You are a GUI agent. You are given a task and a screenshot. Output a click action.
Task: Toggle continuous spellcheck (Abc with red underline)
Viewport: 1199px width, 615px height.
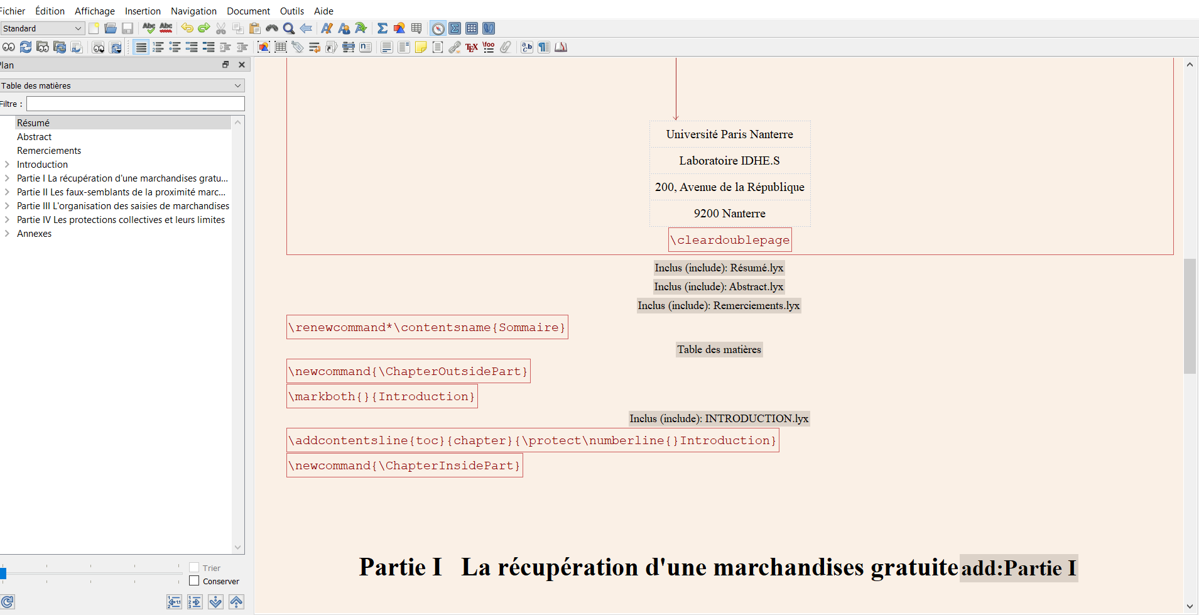(166, 28)
